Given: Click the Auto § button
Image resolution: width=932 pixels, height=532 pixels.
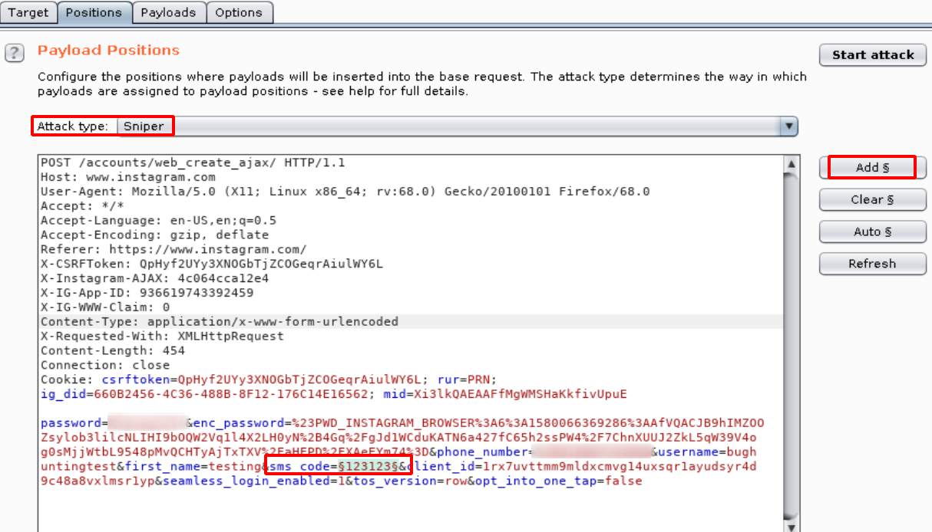Looking at the screenshot, I should point(872,232).
